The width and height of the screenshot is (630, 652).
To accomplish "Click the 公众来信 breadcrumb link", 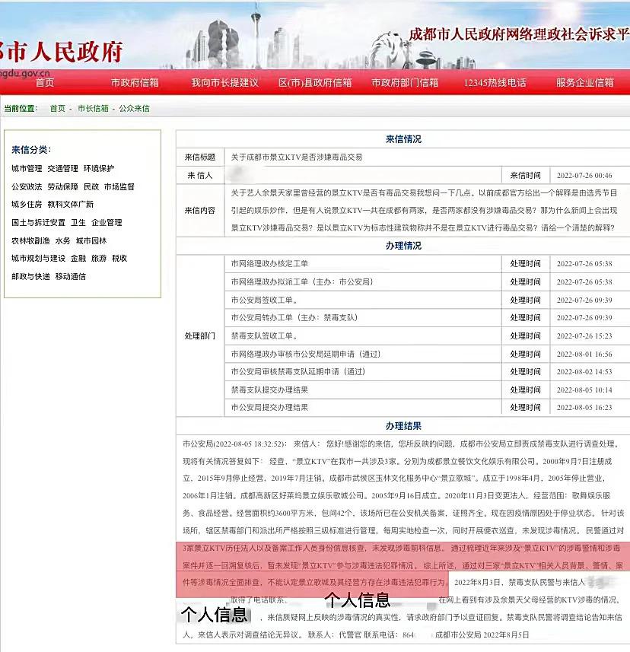I will coord(134,109).
